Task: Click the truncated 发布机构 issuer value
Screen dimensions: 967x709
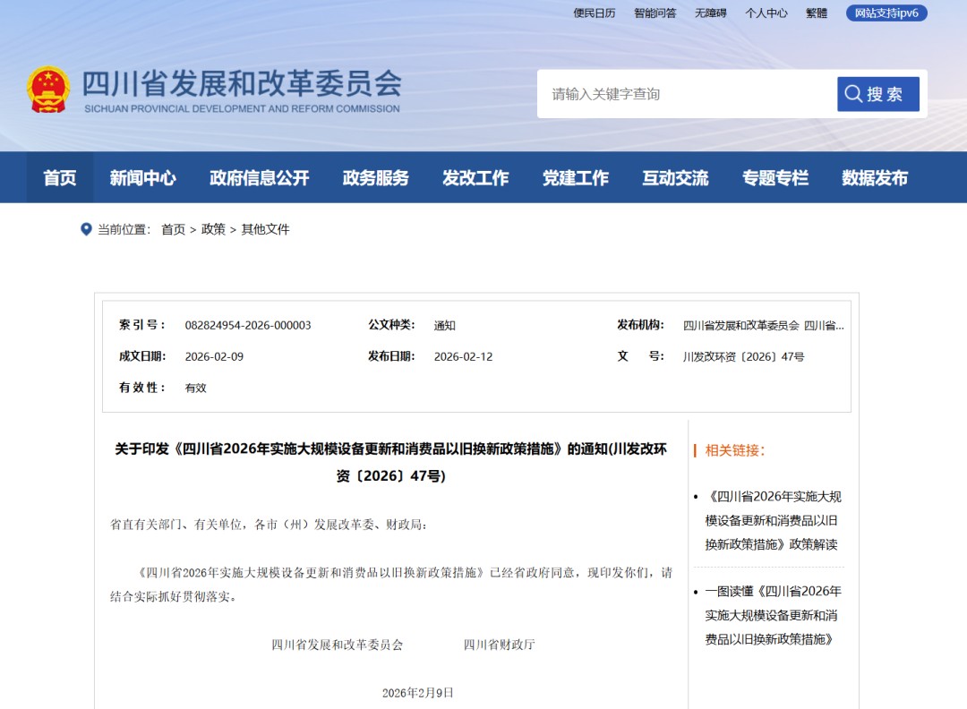Action: click(x=764, y=326)
